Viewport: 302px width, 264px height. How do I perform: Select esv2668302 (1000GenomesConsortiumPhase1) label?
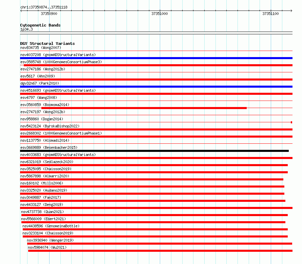61,133
